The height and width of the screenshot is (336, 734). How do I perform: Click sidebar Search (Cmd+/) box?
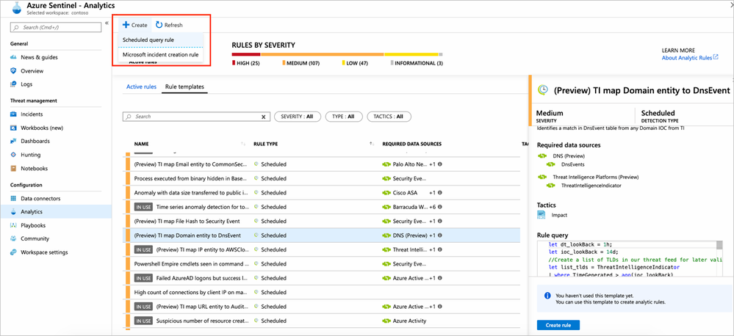coord(56,28)
